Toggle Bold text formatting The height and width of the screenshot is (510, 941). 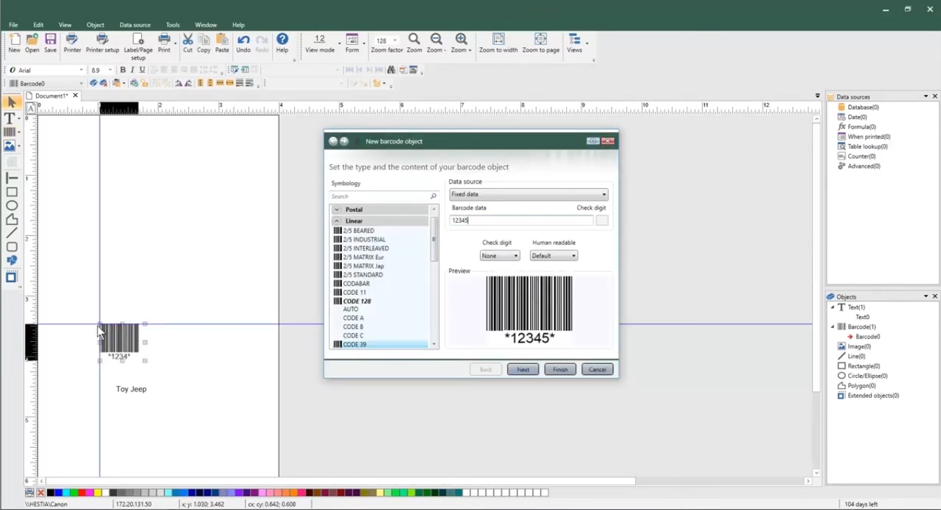(122, 70)
